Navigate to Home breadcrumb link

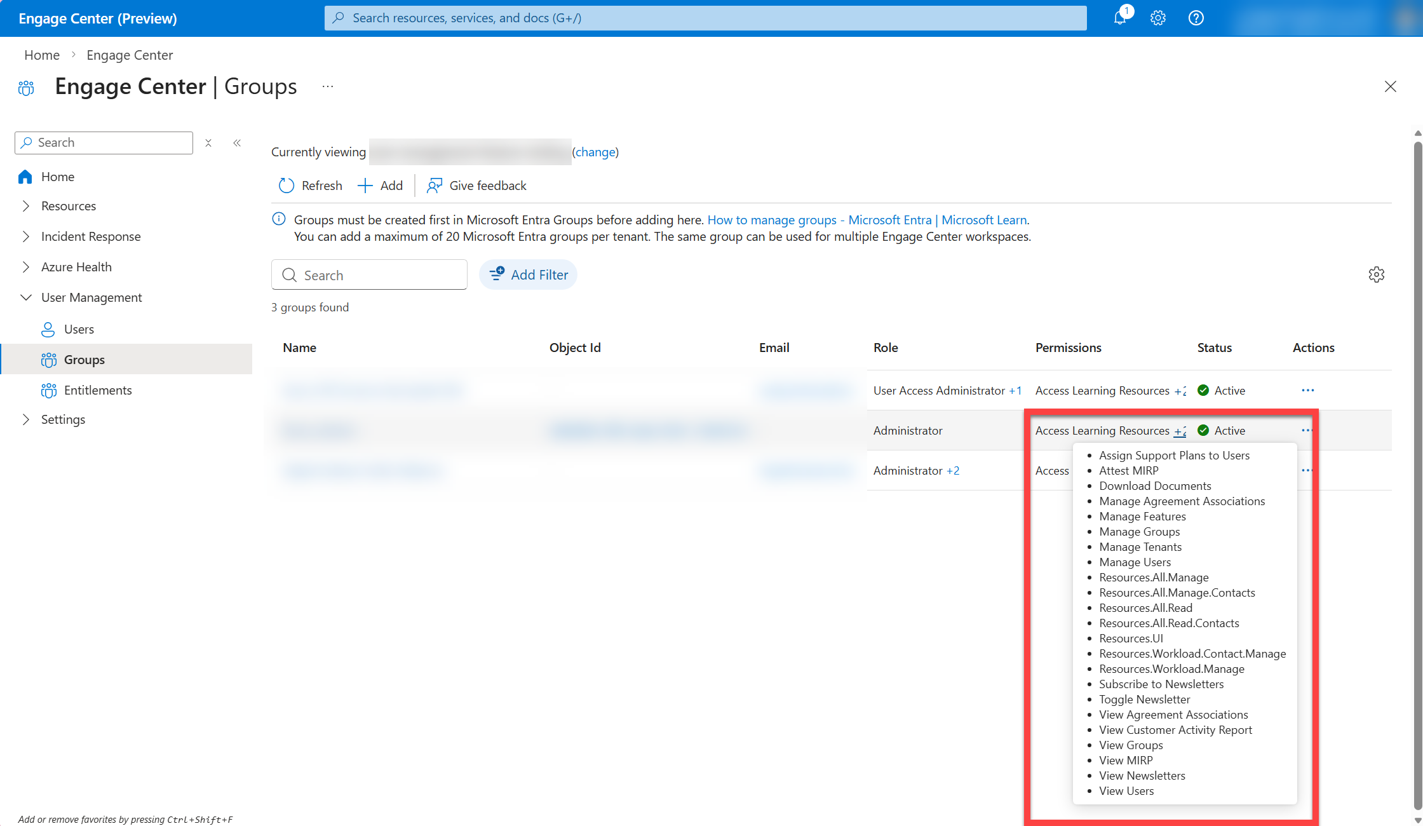[x=42, y=55]
